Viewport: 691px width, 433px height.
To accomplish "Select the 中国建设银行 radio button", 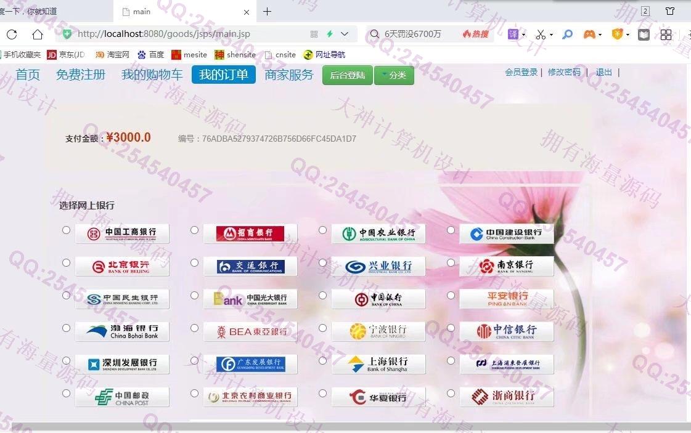I will (451, 230).
